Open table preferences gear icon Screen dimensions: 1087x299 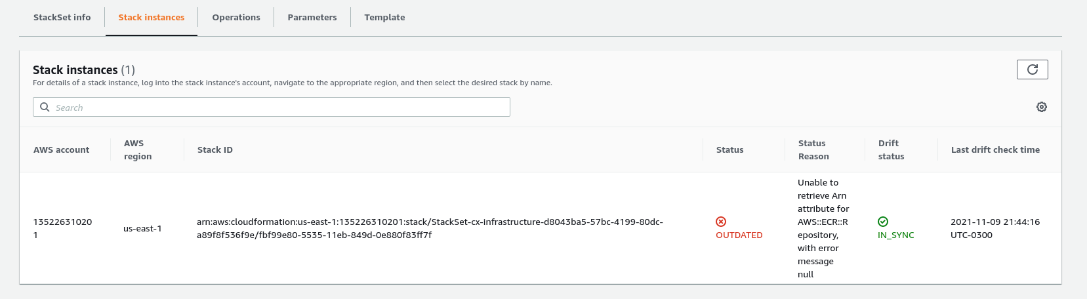pyautogui.click(x=1041, y=107)
